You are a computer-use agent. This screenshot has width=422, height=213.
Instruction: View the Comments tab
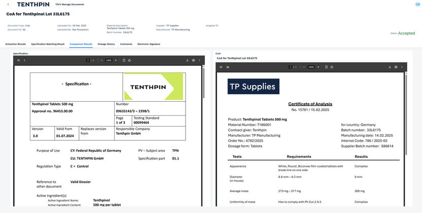pos(126,44)
